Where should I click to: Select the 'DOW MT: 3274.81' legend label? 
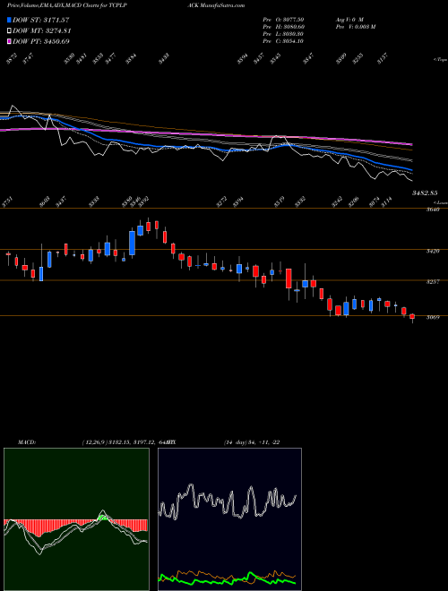click(x=41, y=31)
